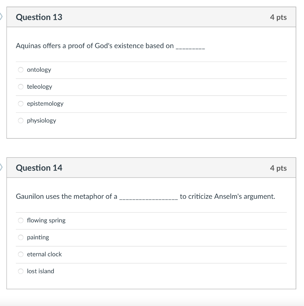This screenshot has height=306, width=304.
Task: Click the blank line in the Aquinas question
Action: point(191,47)
